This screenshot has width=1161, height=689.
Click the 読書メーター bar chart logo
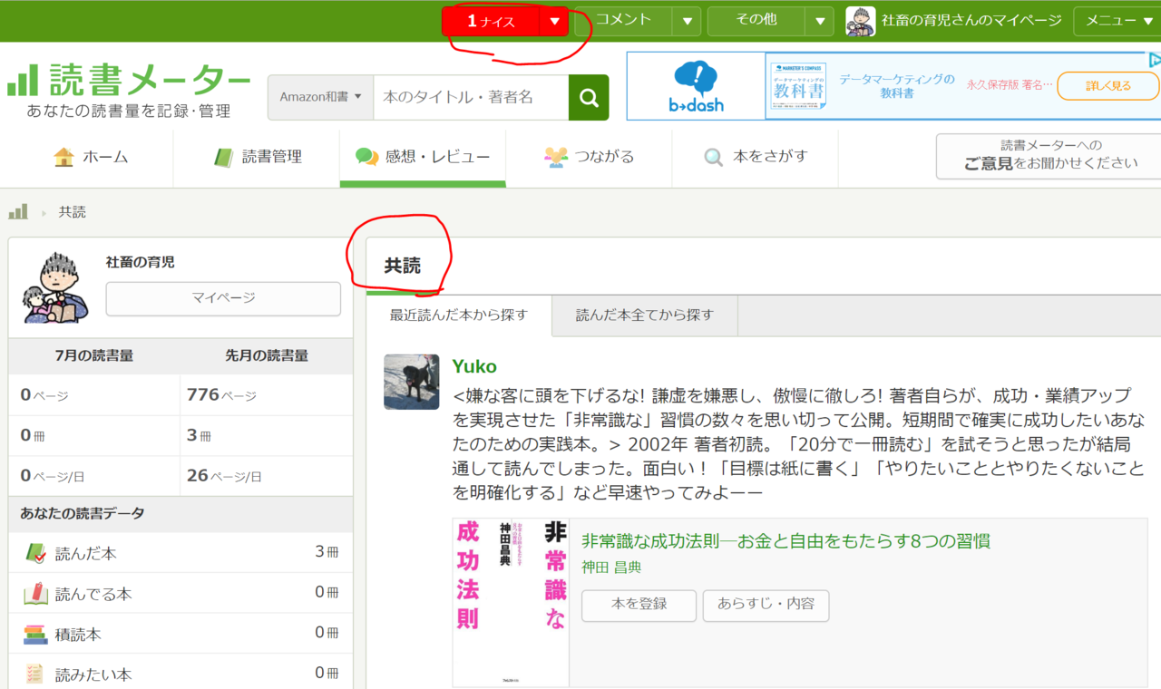pyautogui.click(x=22, y=81)
